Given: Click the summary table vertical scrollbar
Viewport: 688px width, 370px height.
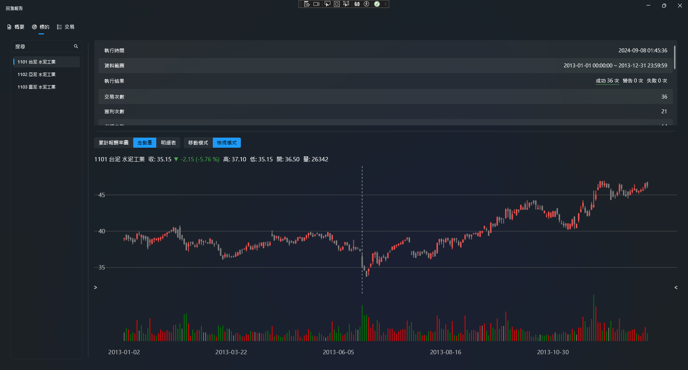Looking at the screenshot, I should pos(674,58).
